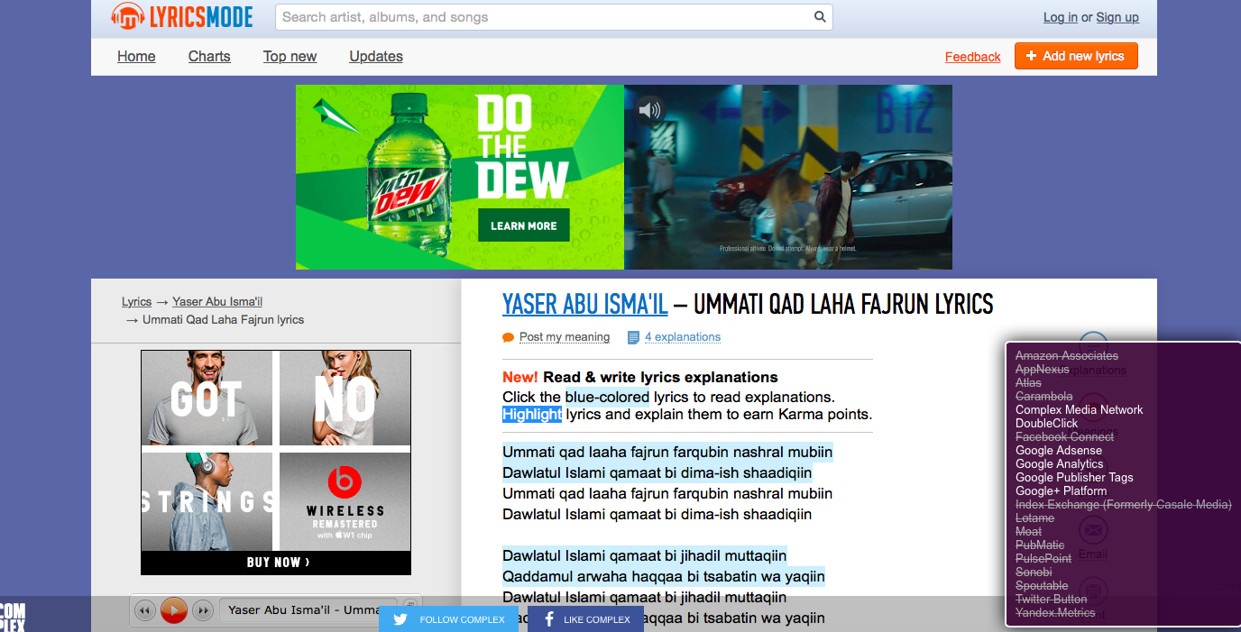Rewind to previous track in player
The width and height of the screenshot is (1241, 632).
tap(144, 610)
